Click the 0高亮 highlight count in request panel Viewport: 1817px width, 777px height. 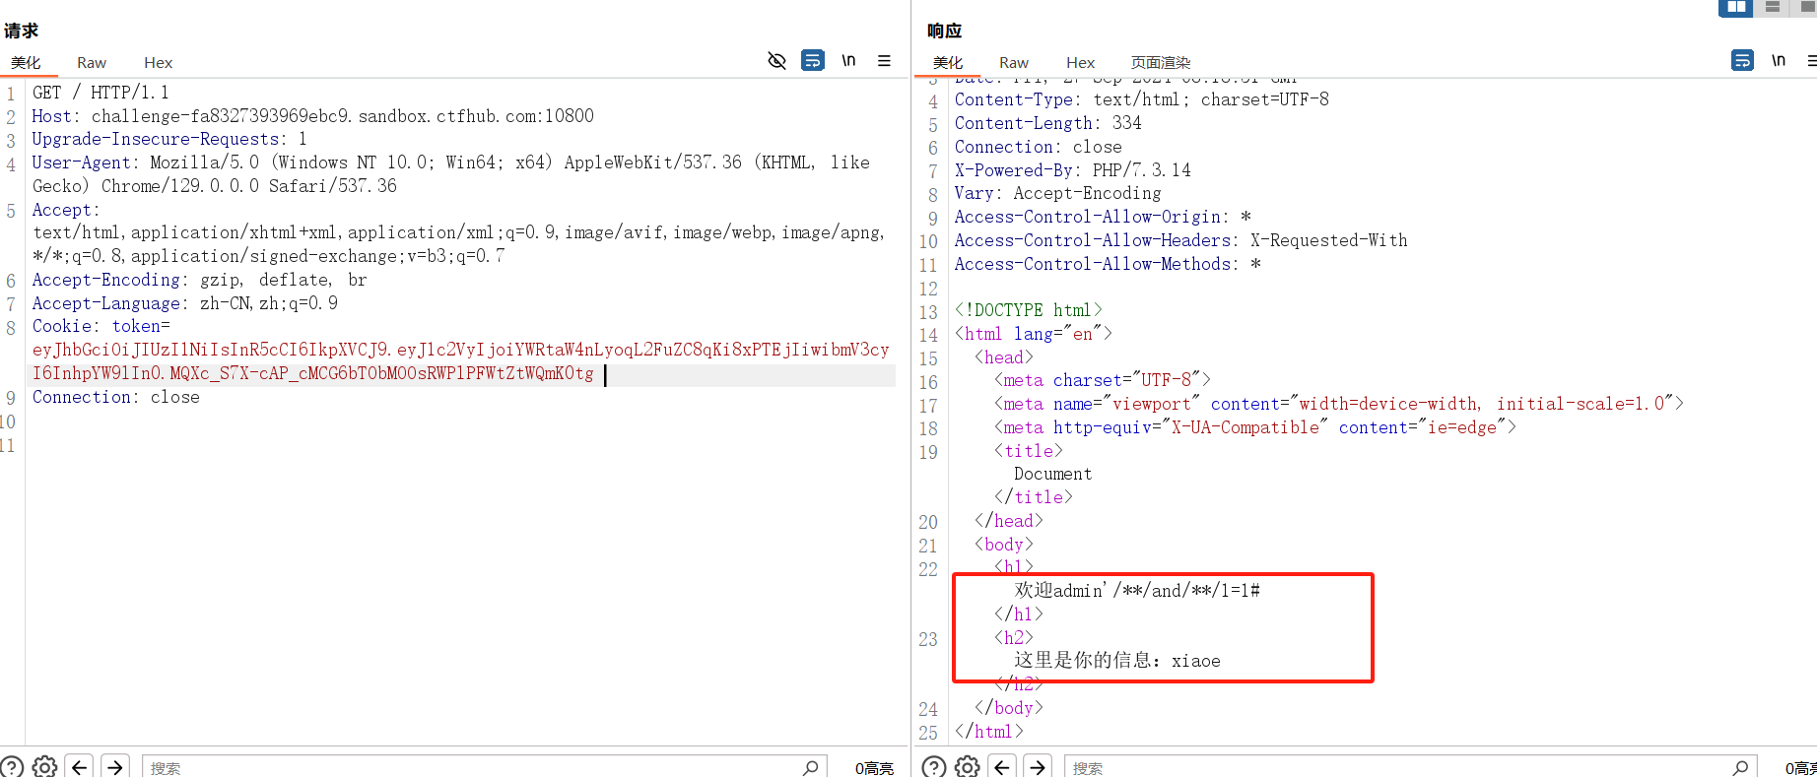[874, 768]
